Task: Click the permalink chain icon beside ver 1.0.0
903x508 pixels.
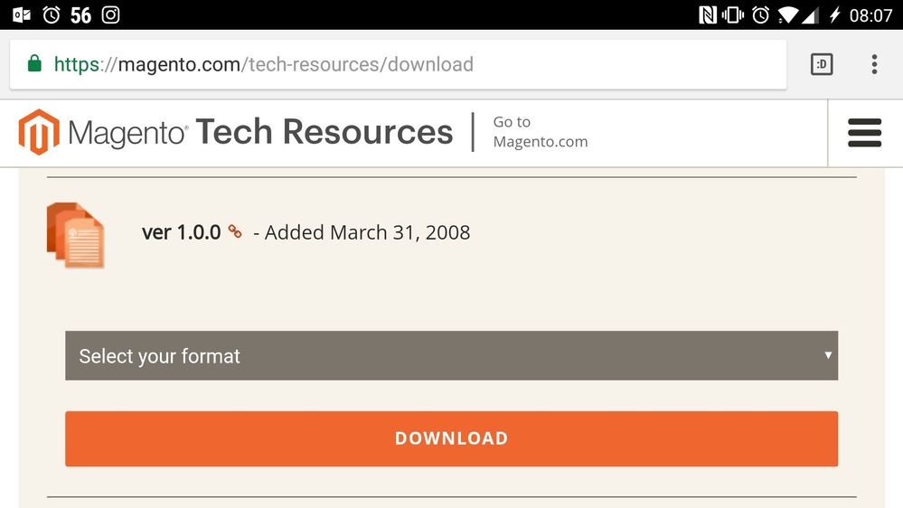Action: tap(235, 231)
